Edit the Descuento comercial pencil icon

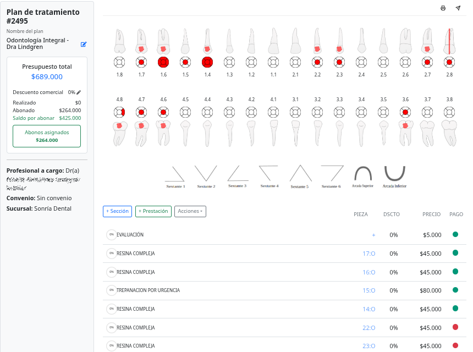click(x=79, y=92)
